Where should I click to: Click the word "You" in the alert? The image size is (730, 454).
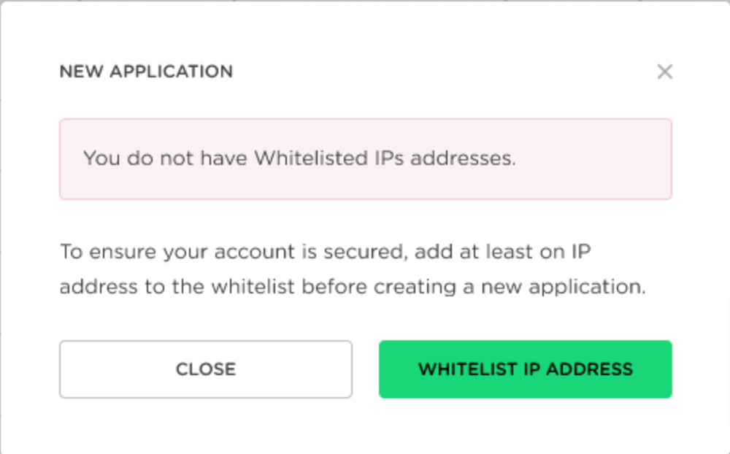click(x=101, y=159)
